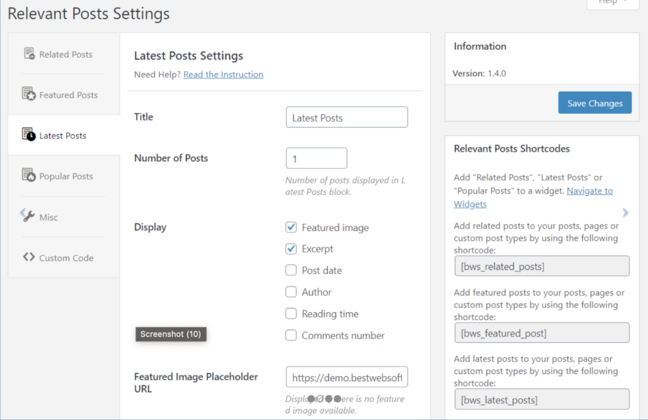The width and height of the screenshot is (648, 420).
Task: Click the right slideshow arrow chevron
Action: (x=625, y=213)
